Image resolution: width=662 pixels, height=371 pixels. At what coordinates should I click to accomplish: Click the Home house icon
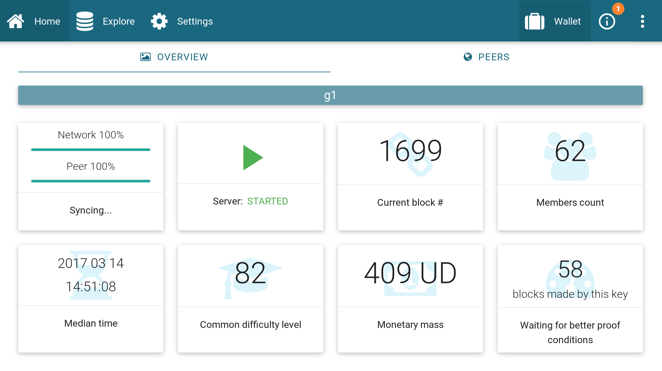click(x=16, y=21)
